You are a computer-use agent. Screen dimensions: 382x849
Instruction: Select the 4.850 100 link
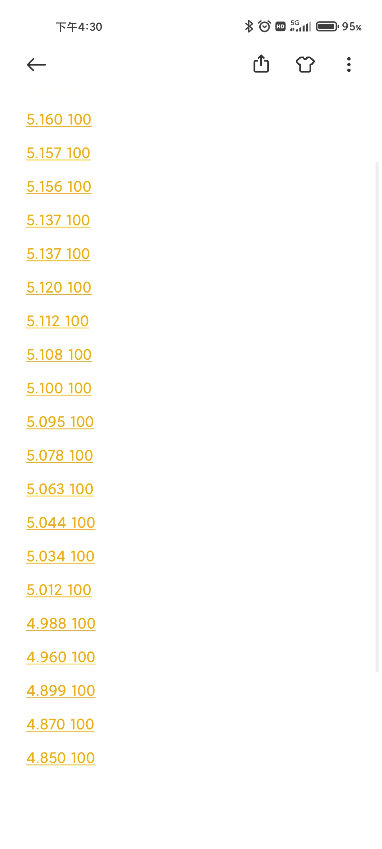(60, 758)
